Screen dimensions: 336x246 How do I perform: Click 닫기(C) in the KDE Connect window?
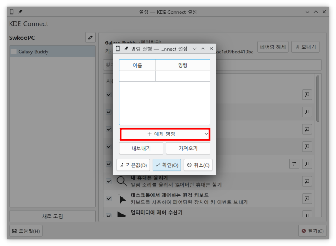click(x=312, y=231)
